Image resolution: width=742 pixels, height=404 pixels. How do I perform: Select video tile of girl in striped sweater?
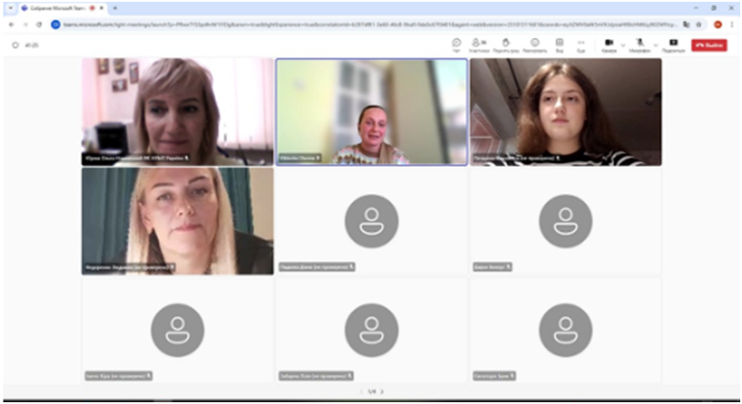point(566,112)
